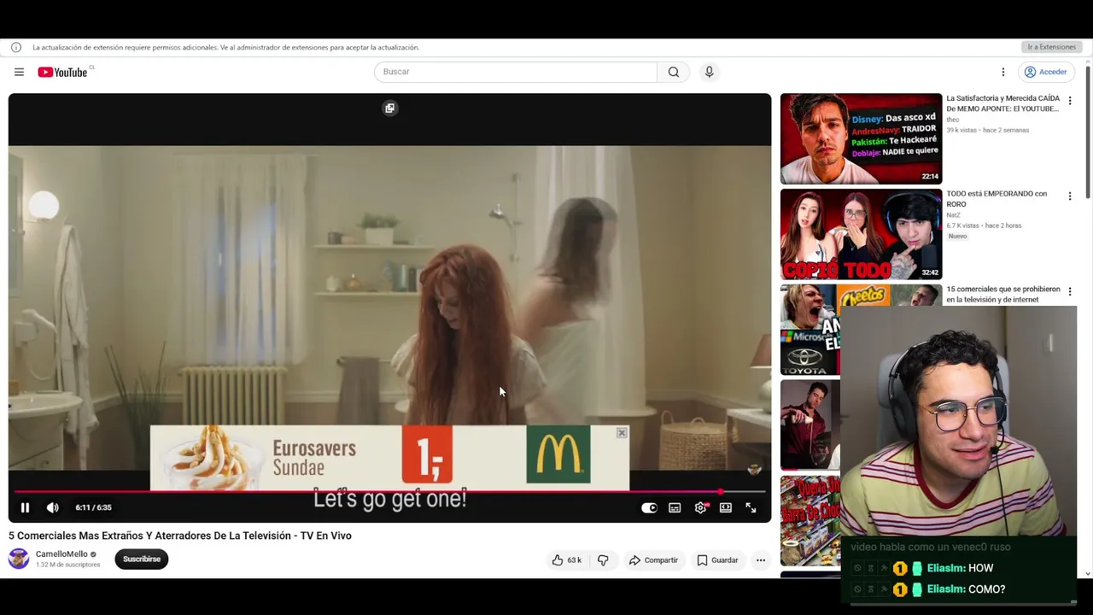Open the YouTube settings three-dot menu
Screen dimensions: 1093x615
[1003, 72]
